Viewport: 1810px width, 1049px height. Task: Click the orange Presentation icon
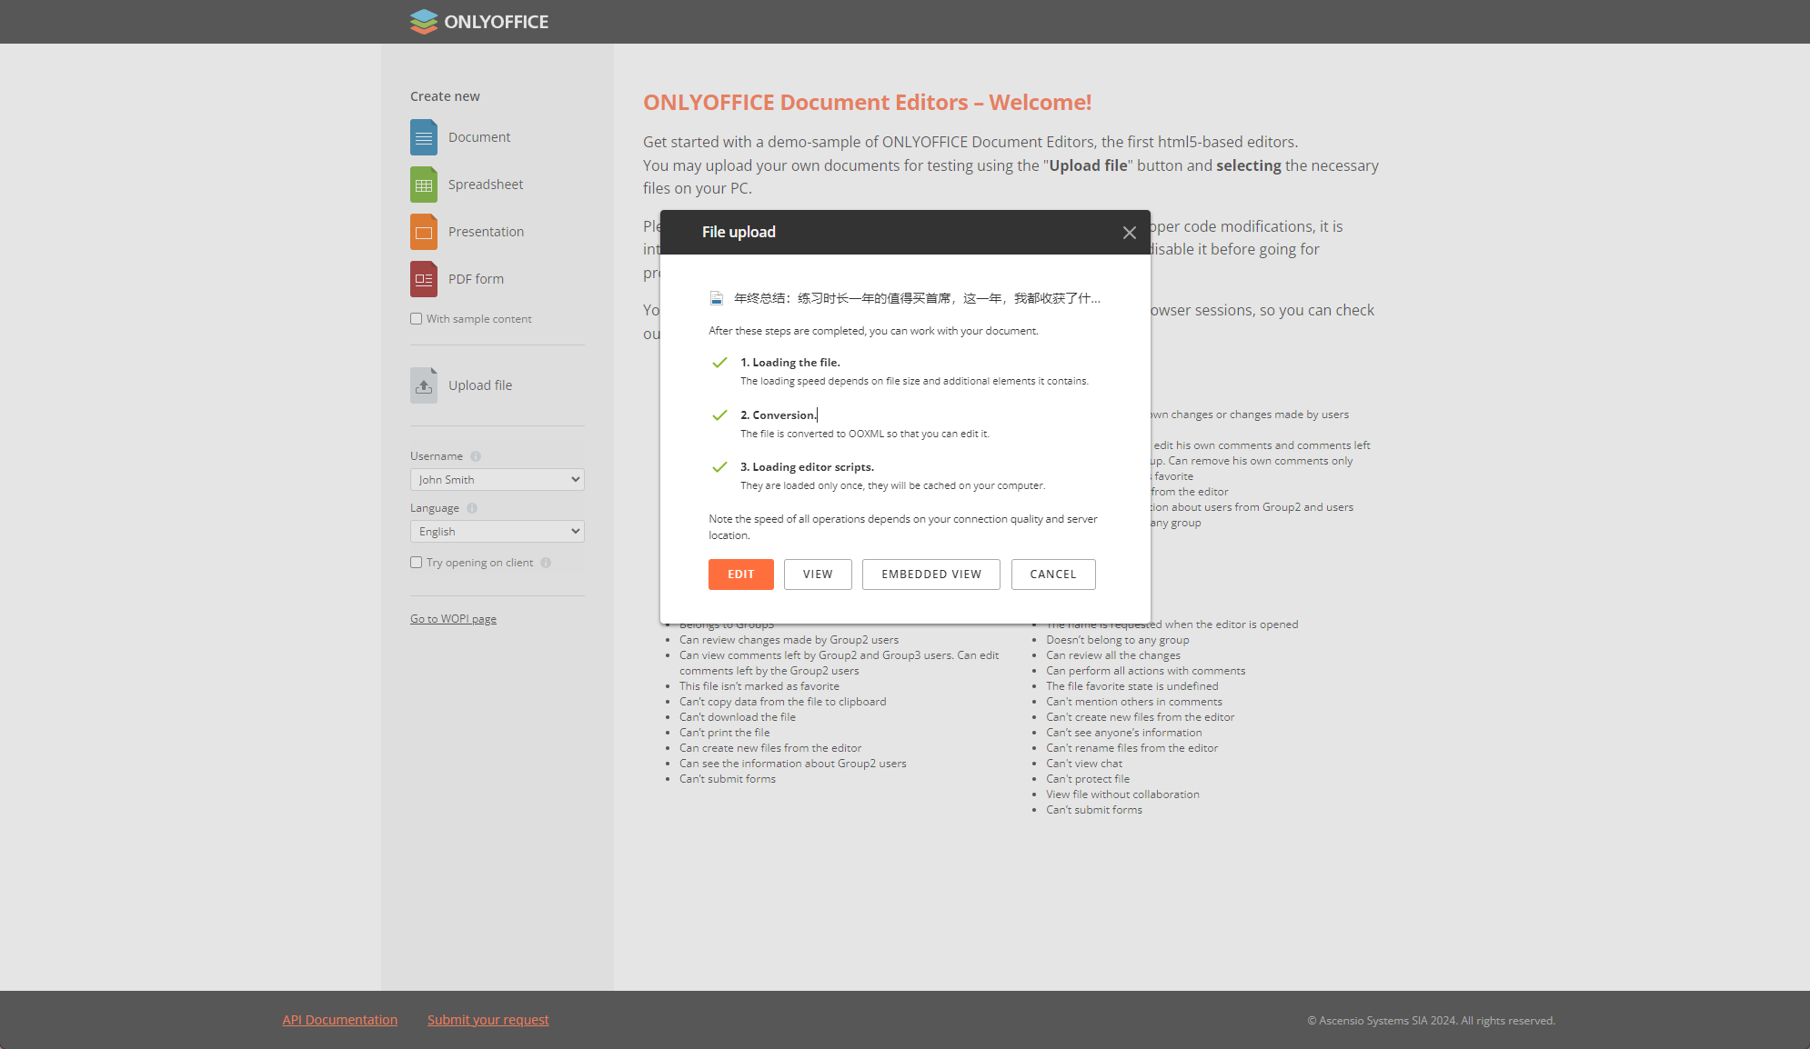click(x=424, y=232)
